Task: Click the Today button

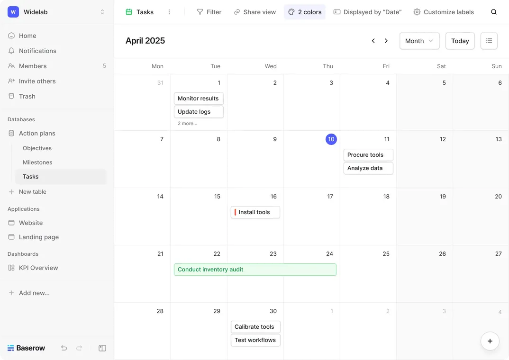Action: [x=460, y=41]
